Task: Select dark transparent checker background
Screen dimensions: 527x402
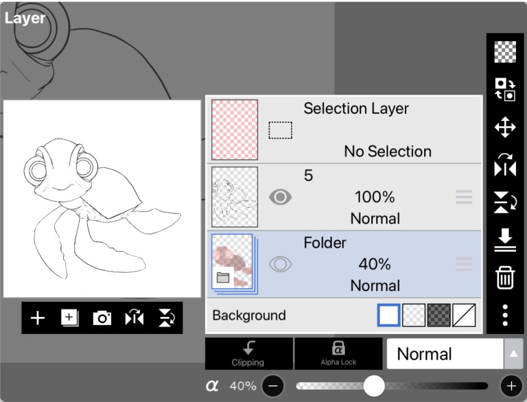Action: [439, 316]
